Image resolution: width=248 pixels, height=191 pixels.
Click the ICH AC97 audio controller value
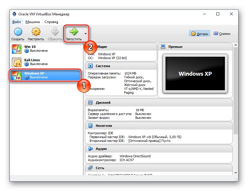[x=127, y=160]
